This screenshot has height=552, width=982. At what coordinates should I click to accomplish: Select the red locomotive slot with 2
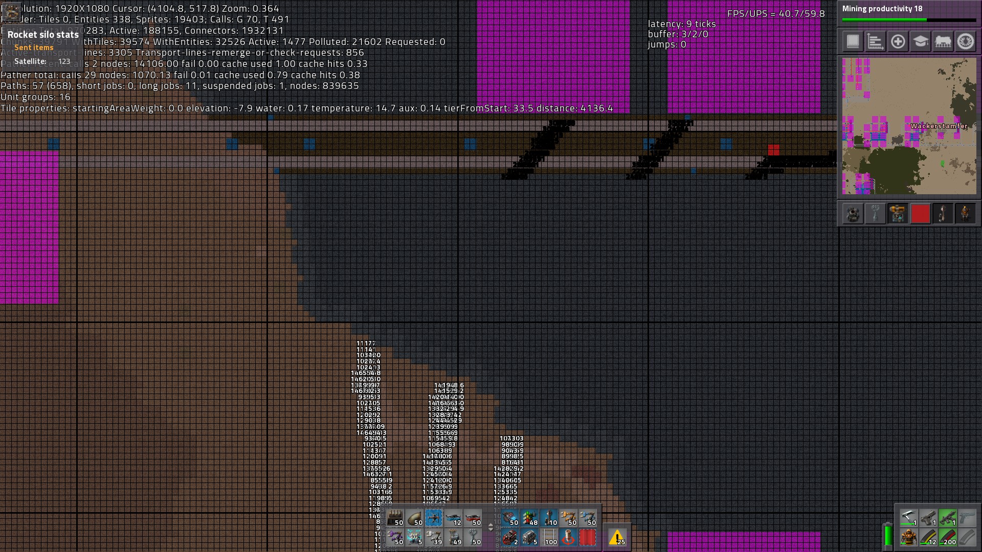[x=510, y=537]
